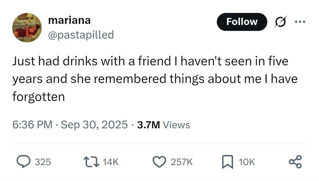The height and width of the screenshot is (181, 319).
Task: Click the 257K likes count
Action: [x=182, y=162]
